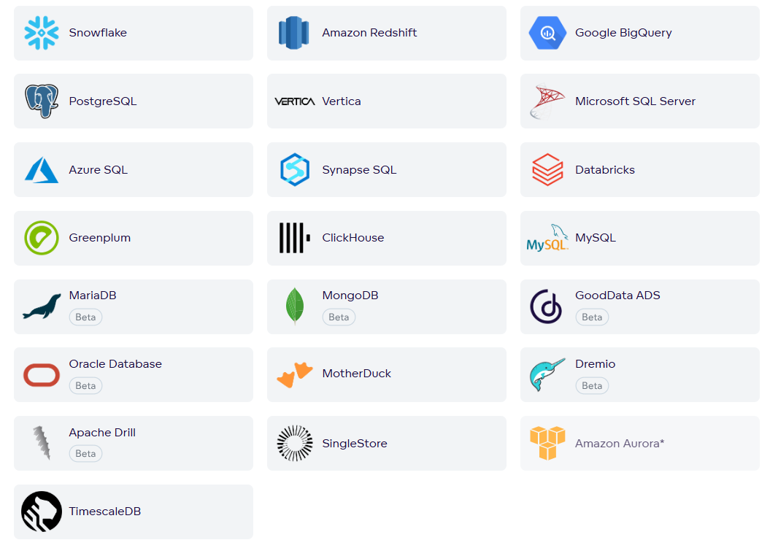Click the Beta badge under Oracle Database
This screenshot has width=778, height=548.
(x=85, y=386)
